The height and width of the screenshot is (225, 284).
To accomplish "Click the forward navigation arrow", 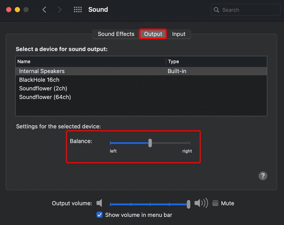I will coord(60,10).
